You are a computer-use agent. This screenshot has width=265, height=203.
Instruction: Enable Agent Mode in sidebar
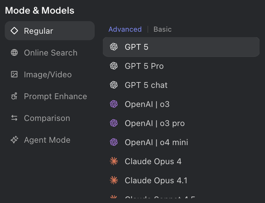47,140
